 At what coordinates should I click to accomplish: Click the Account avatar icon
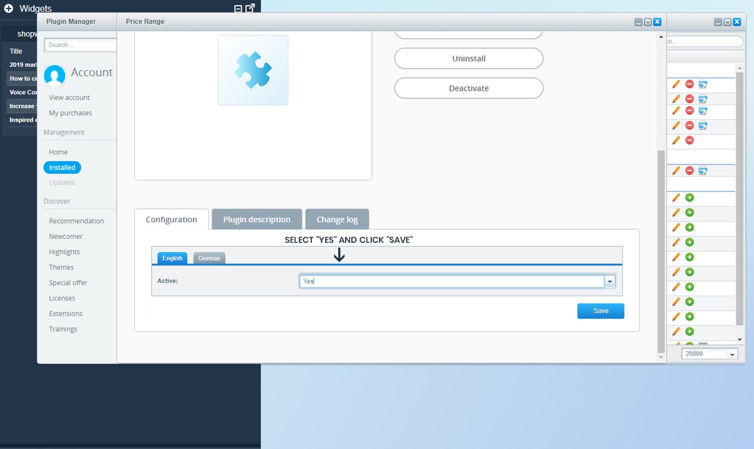pos(54,75)
